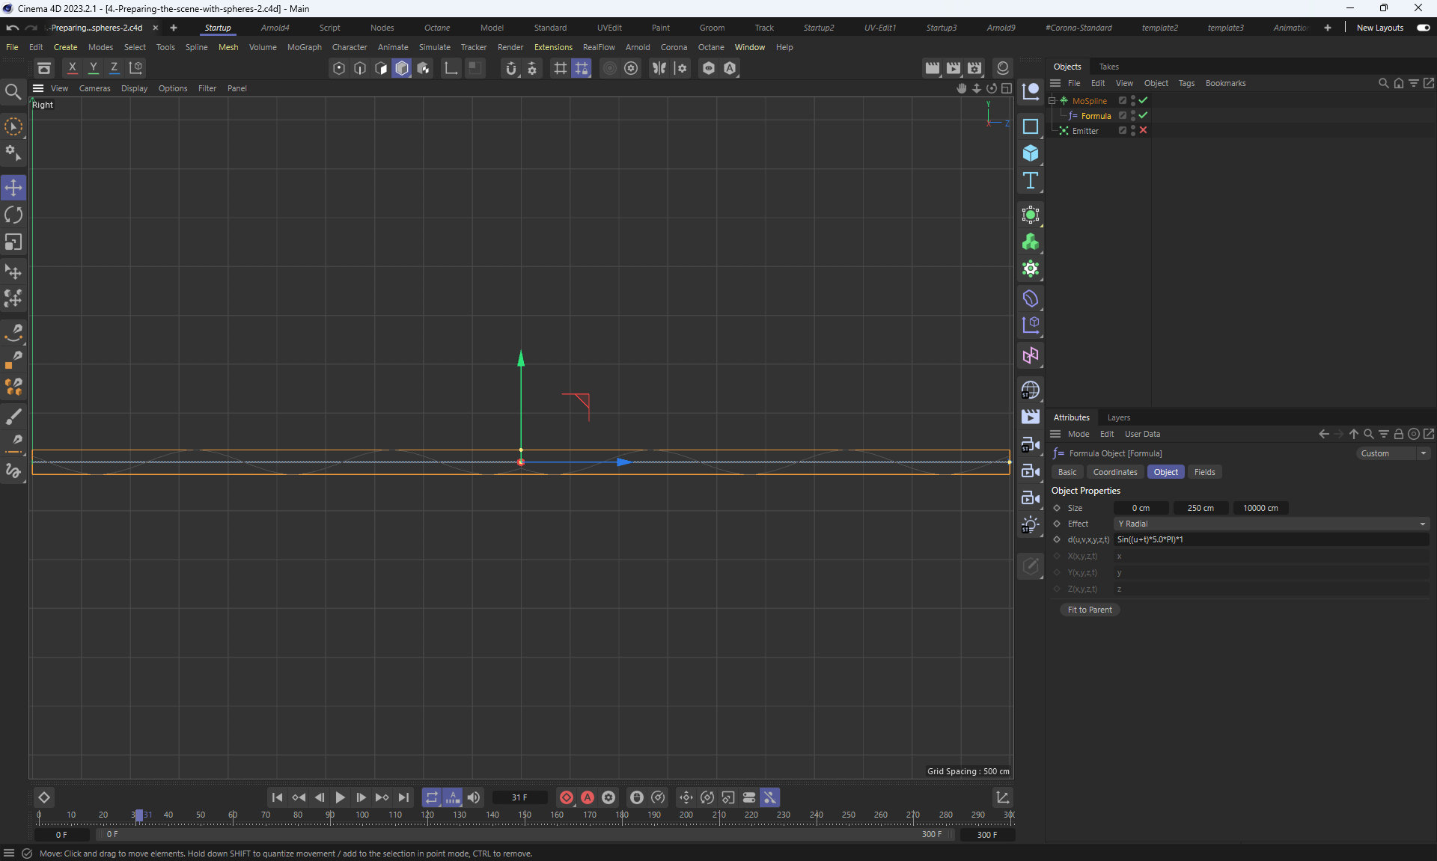The height and width of the screenshot is (861, 1437).
Task: Click frame 150 on the timeline ruler
Action: (x=525, y=816)
